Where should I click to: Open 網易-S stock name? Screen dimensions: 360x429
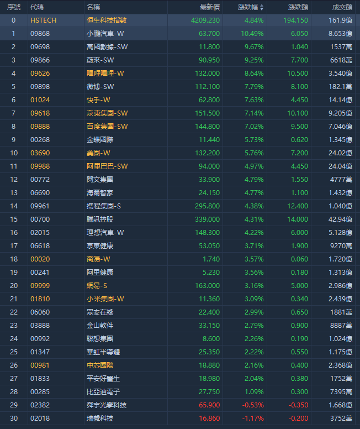pos(97,286)
